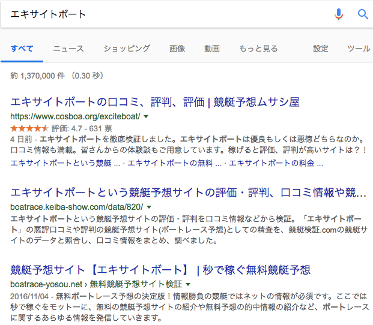Click the voice search microphone icon
Screen dimensions: 373x325
click(x=339, y=14)
